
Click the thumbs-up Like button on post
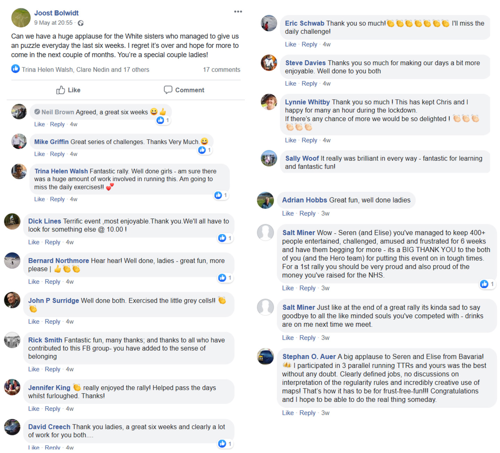[68, 90]
